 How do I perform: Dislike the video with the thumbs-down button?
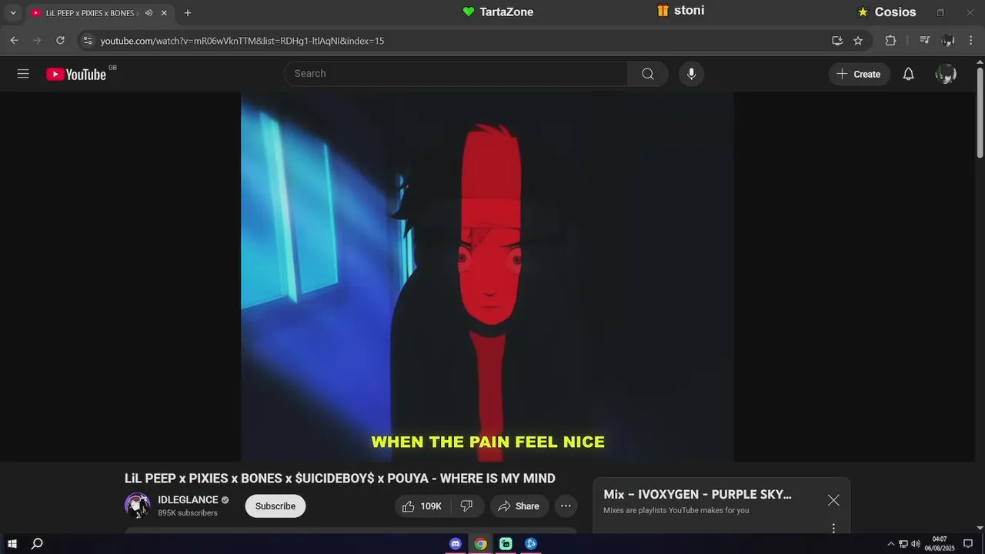(467, 506)
